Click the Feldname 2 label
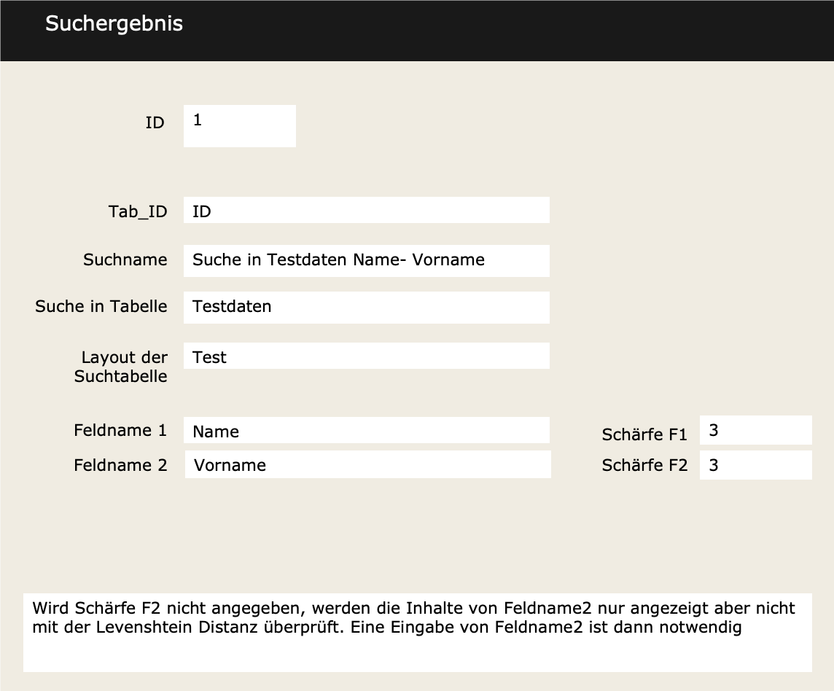The width and height of the screenshot is (834, 691). tap(120, 464)
